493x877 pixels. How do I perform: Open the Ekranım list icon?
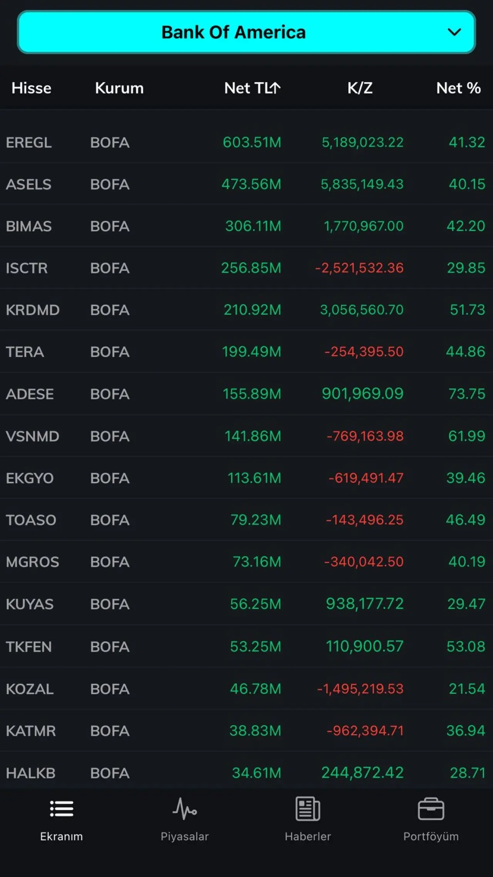[x=62, y=808]
